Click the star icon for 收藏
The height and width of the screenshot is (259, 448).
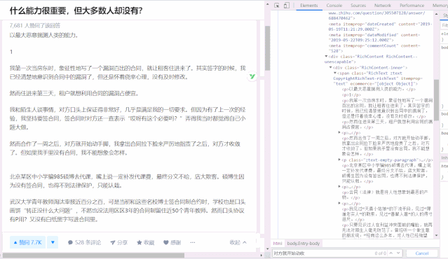[139, 242]
